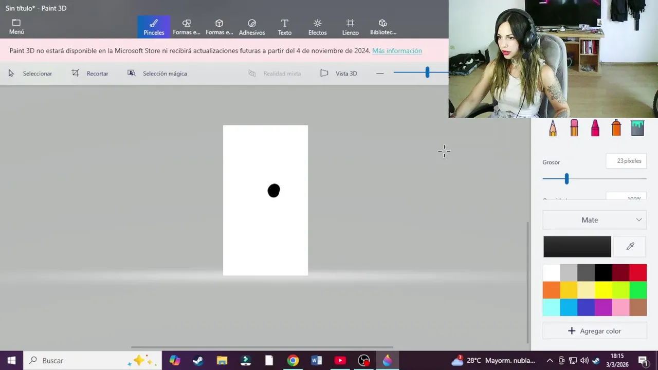Edit the 23 píxeles thickness field
Viewport: 658px width, 370px height.
pos(626,161)
